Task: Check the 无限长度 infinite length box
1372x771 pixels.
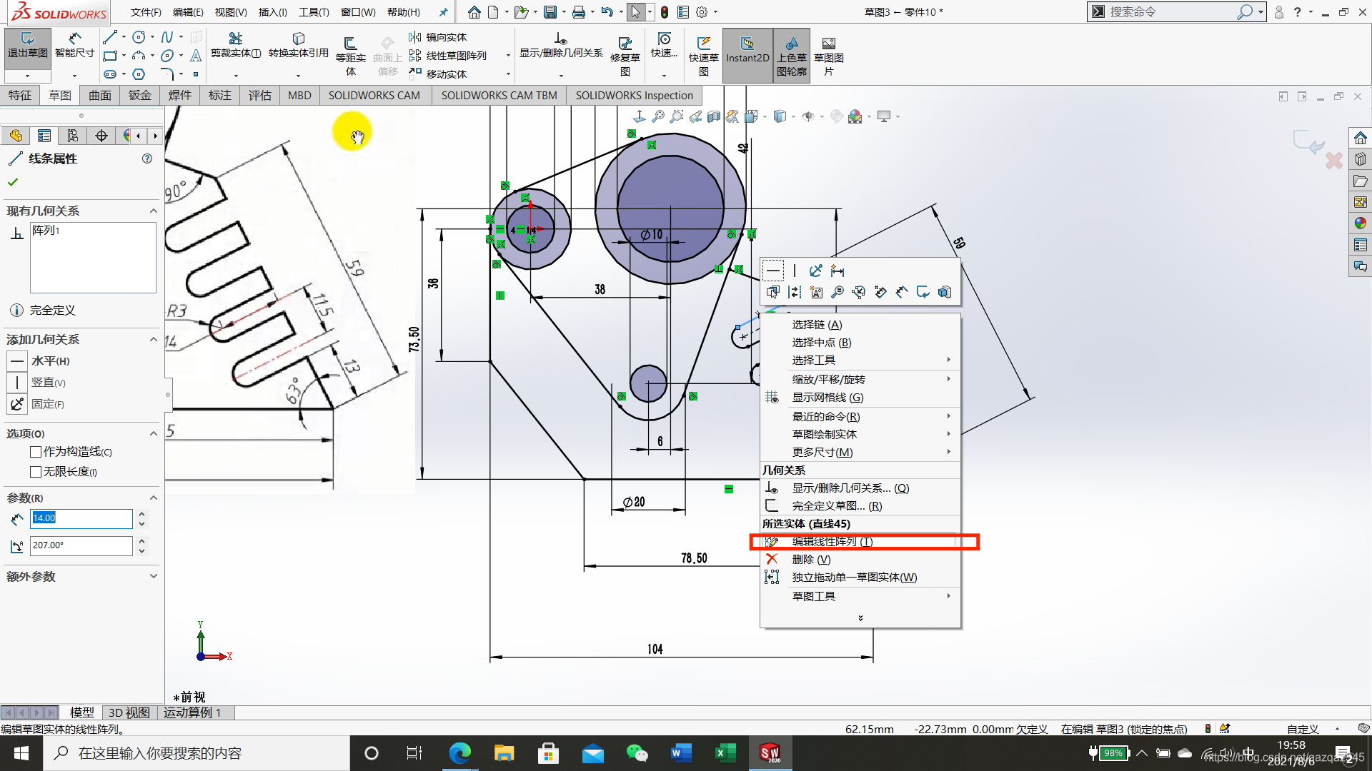Action: [36, 472]
